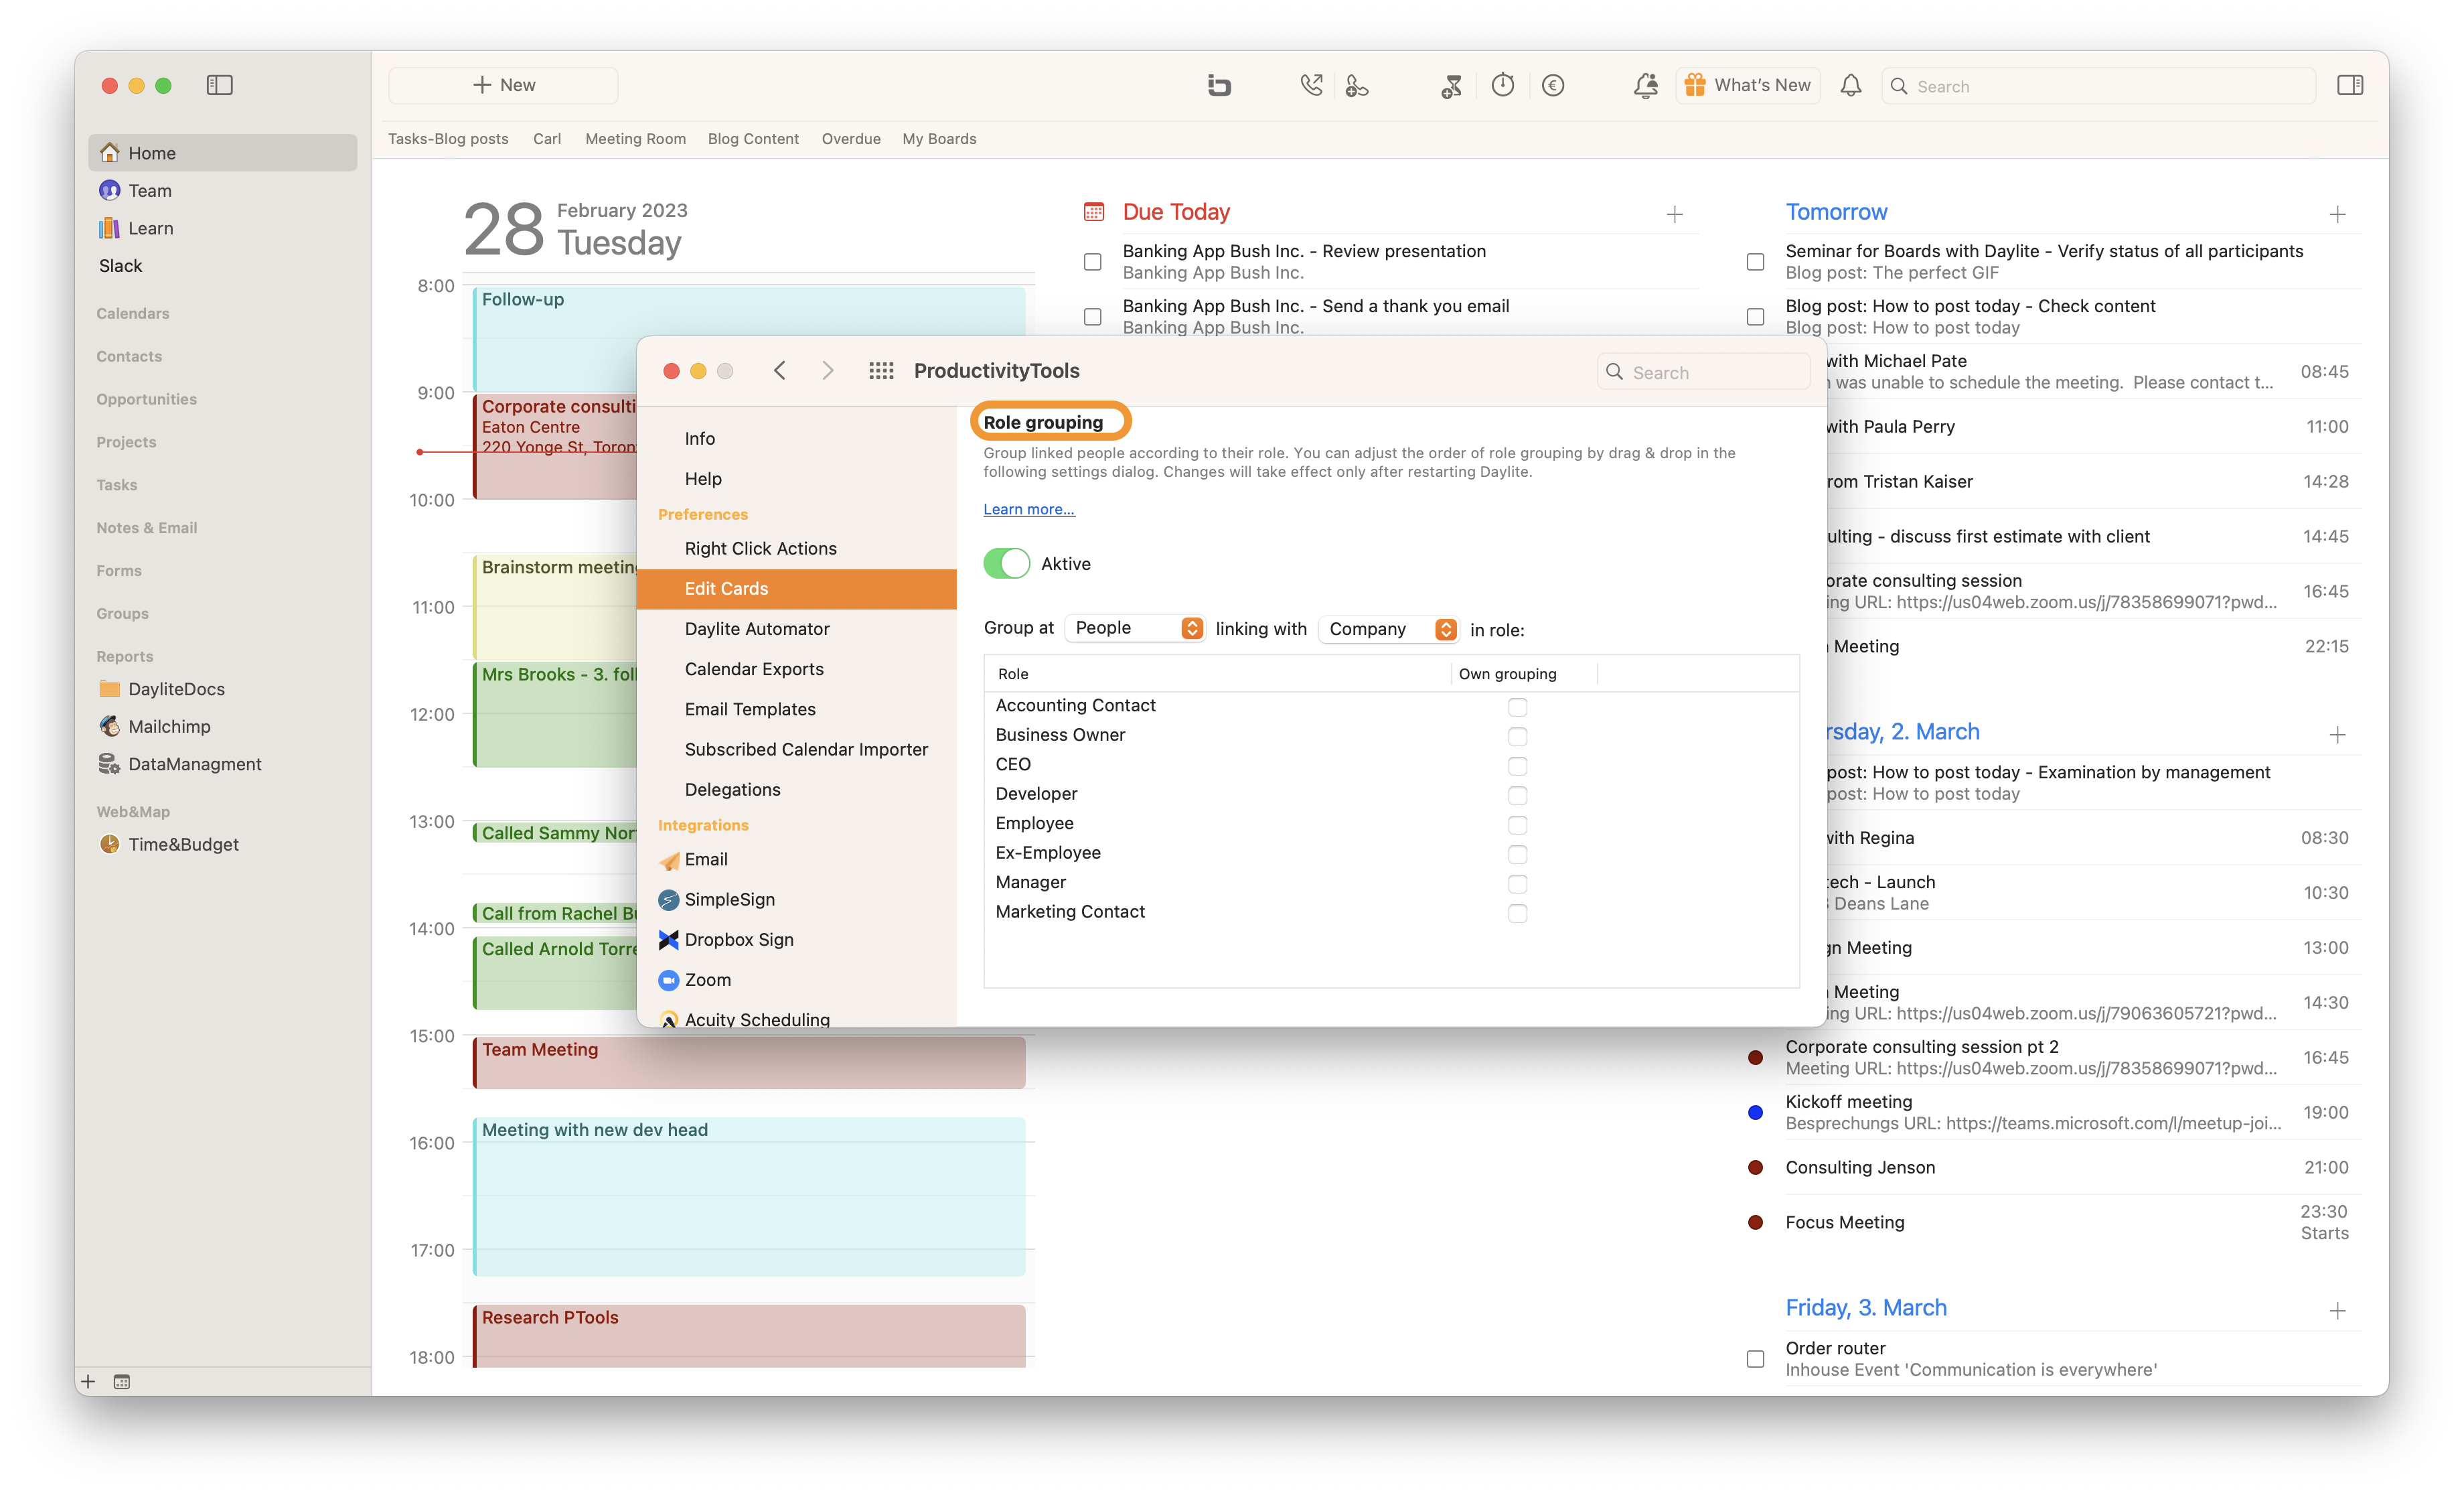The width and height of the screenshot is (2464, 1495).
Task: Open the Tasks-Blog posts bookmark tab
Action: [x=448, y=139]
